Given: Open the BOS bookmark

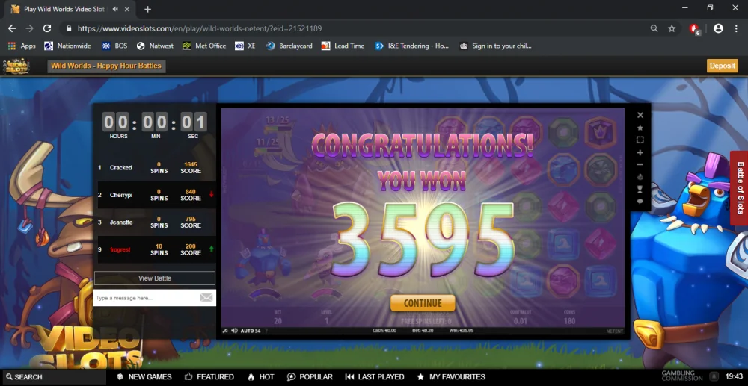Looking at the screenshot, I should (x=114, y=46).
